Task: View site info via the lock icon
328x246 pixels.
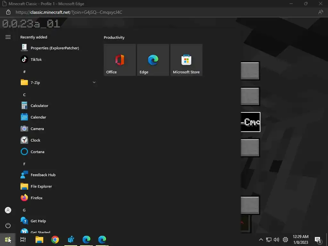Action: click(8, 12)
